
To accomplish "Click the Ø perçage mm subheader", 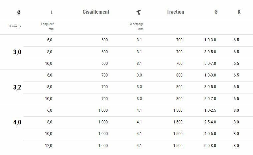I will (137, 26).
